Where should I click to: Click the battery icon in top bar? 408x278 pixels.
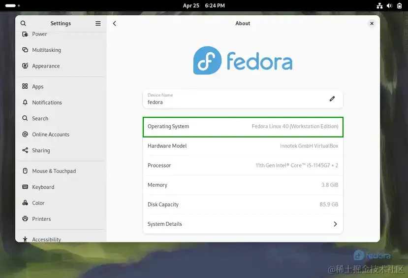400,6
